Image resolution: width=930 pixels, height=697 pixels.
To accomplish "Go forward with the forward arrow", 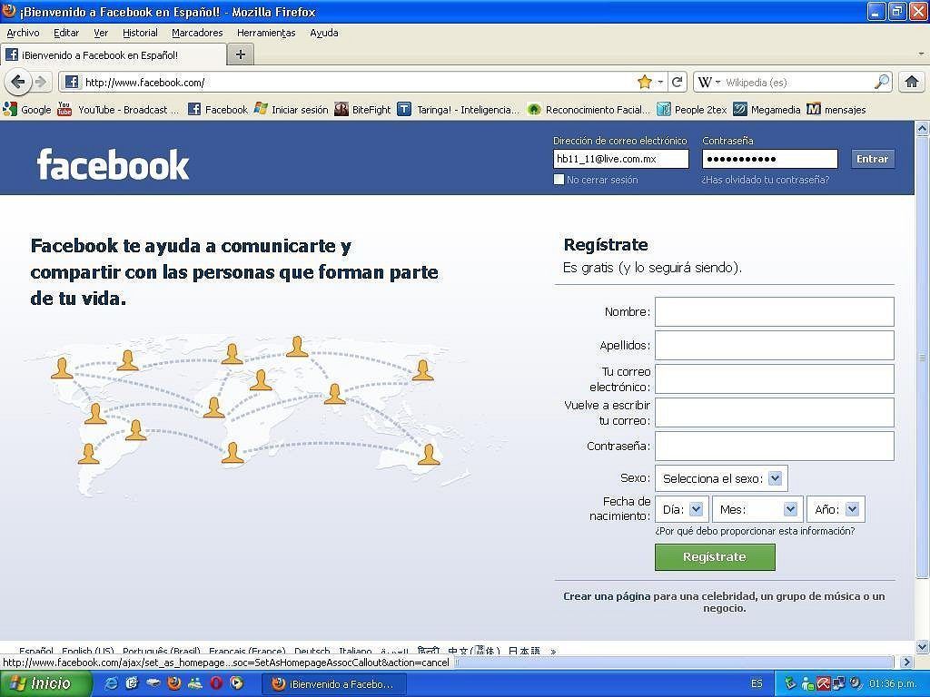I will pos(40,82).
